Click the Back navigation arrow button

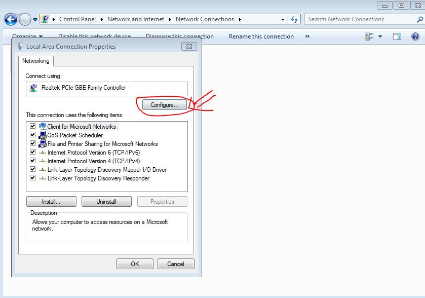(11, 20)
